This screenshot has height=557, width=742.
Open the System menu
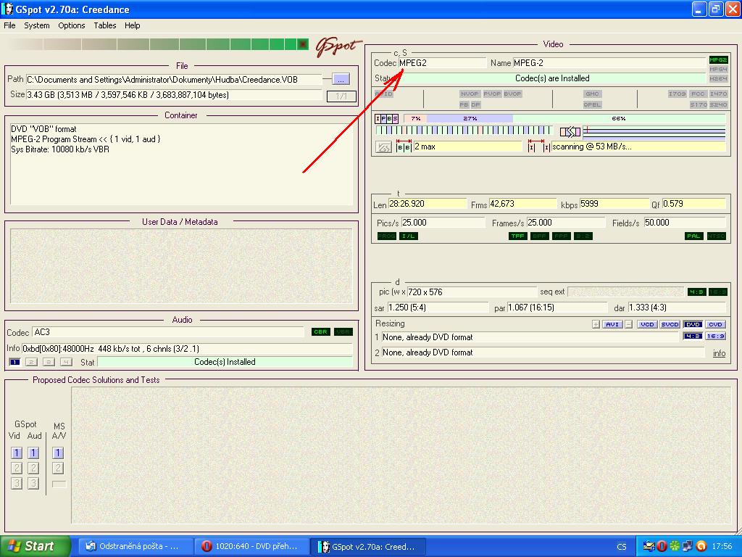pos(37,25)
